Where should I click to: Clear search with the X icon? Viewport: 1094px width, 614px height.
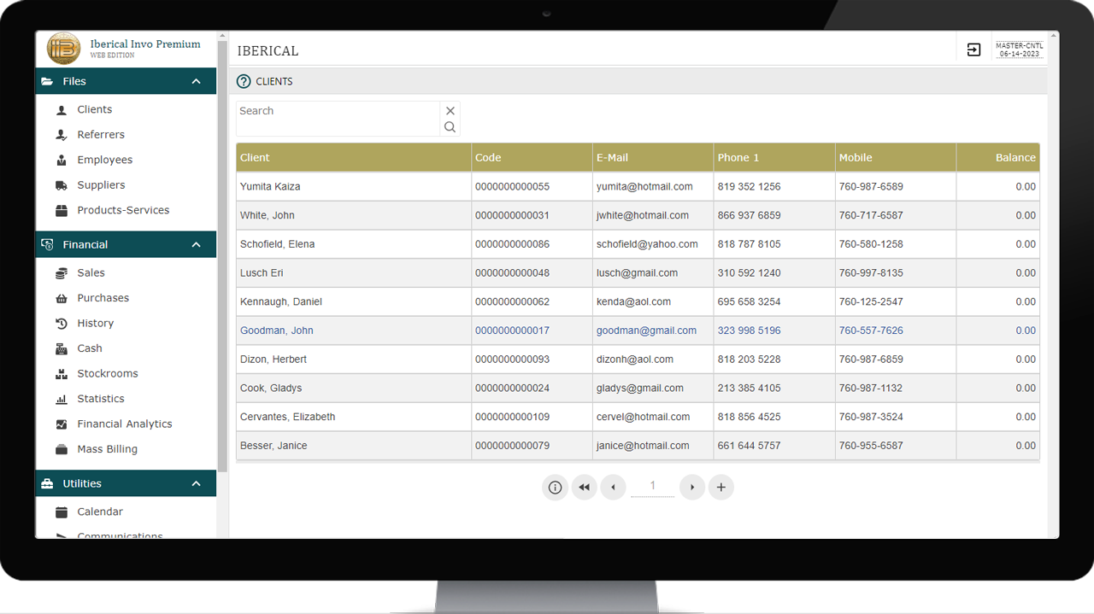tap(450, 111)
